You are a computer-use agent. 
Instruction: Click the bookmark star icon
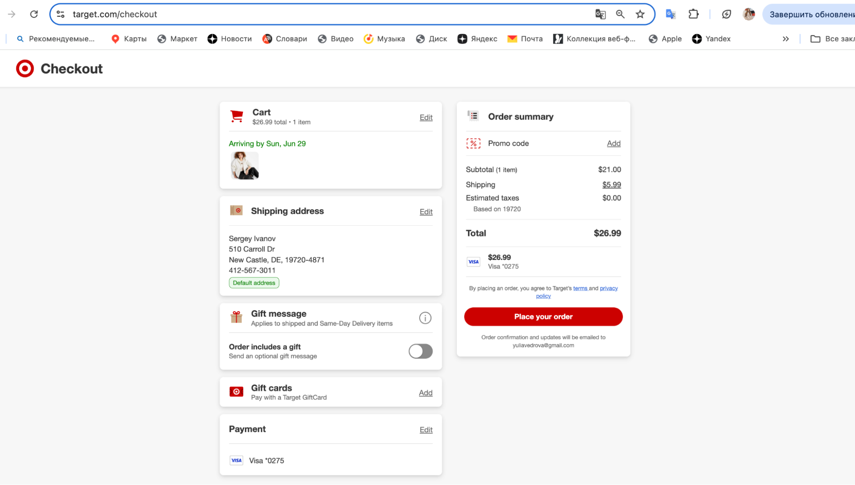click(x=640, y=14)
